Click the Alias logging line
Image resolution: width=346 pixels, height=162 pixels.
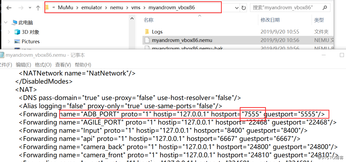[121, 106]
